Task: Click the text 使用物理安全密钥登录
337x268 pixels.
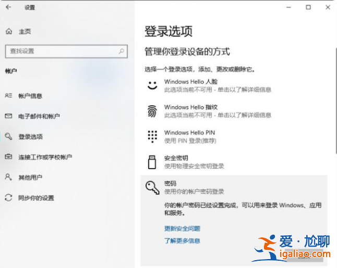Action: (194, 166)
